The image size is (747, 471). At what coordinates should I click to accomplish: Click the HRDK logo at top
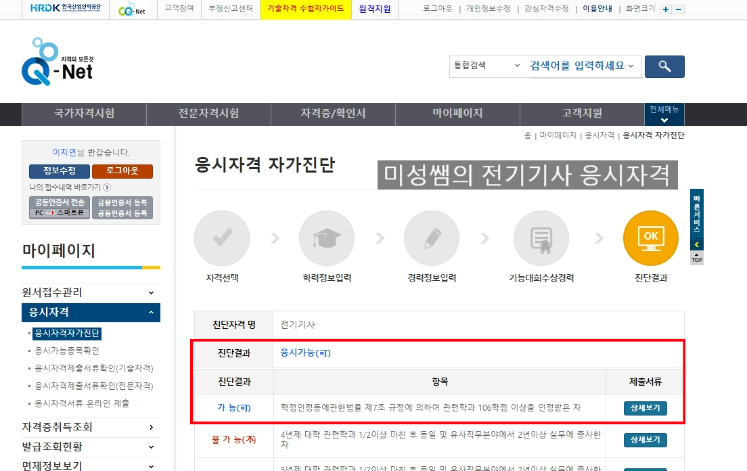click(x=65, y=8)
